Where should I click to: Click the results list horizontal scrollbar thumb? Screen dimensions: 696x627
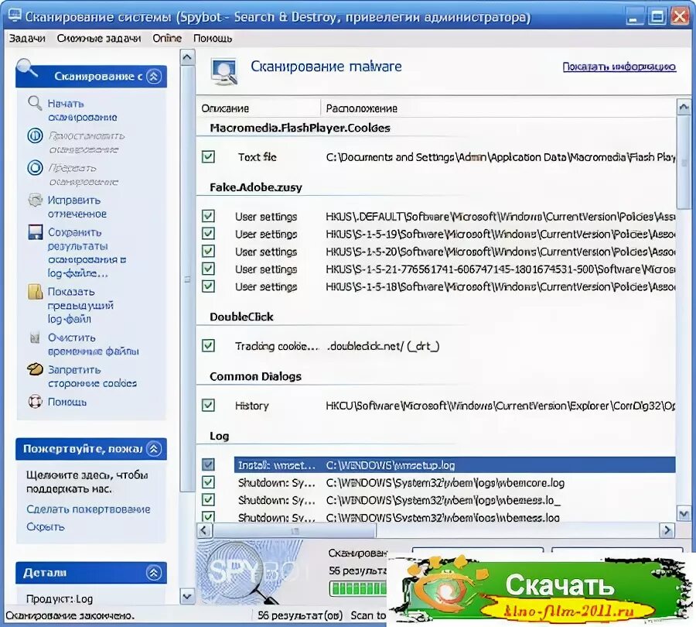point(295,530)
